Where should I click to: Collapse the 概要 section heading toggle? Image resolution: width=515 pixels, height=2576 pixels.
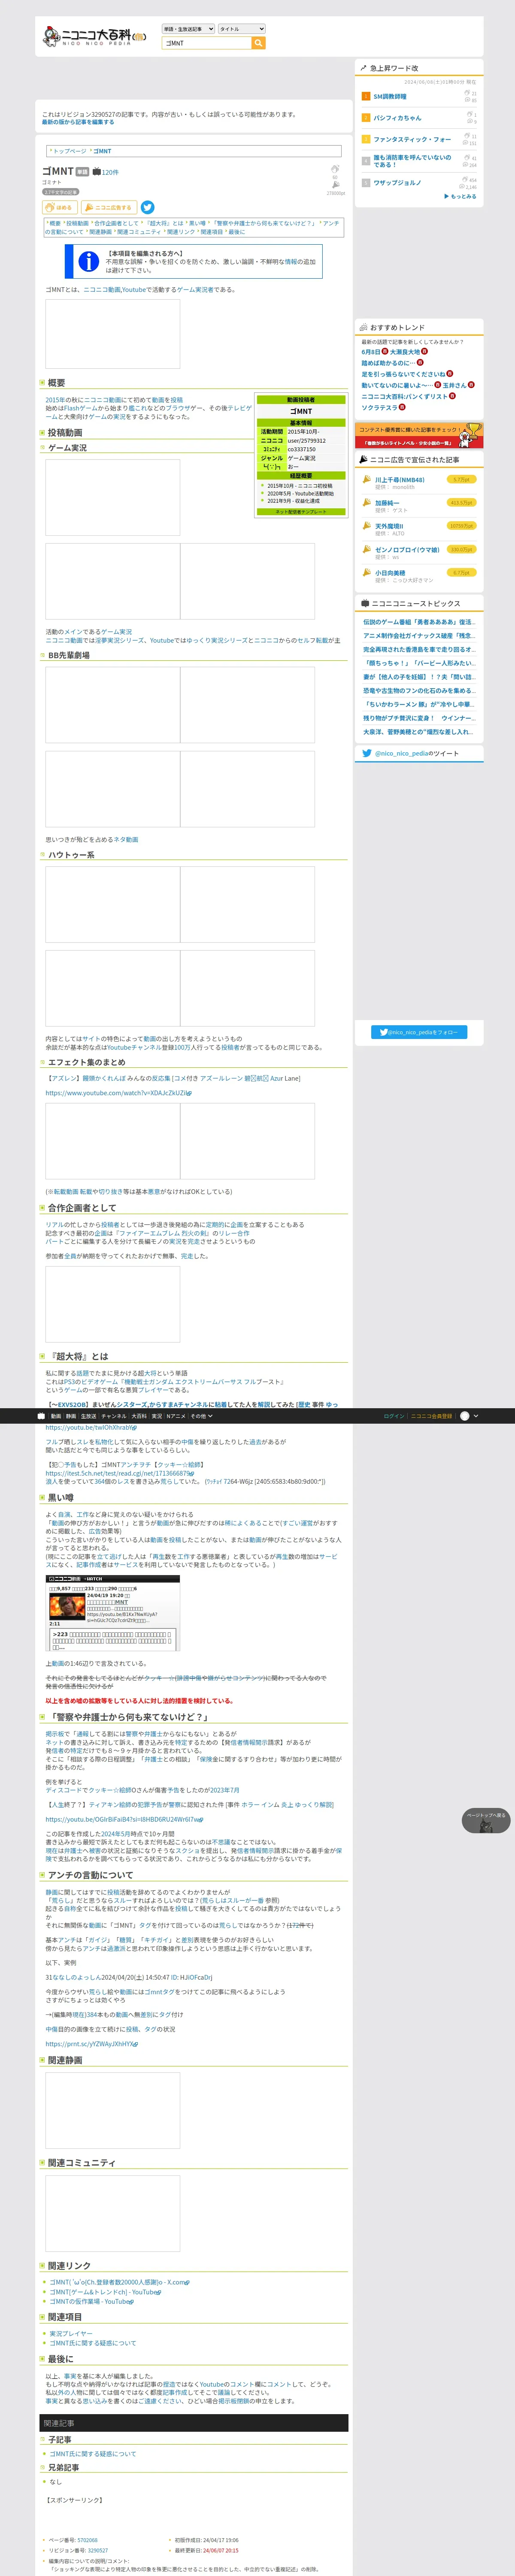[x=42, y=383]
